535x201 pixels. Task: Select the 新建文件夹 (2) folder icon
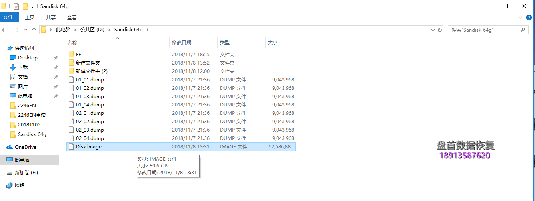71,71
